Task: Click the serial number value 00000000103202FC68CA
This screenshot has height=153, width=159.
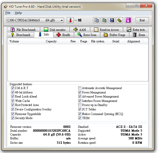Action: tap(52, 130)
